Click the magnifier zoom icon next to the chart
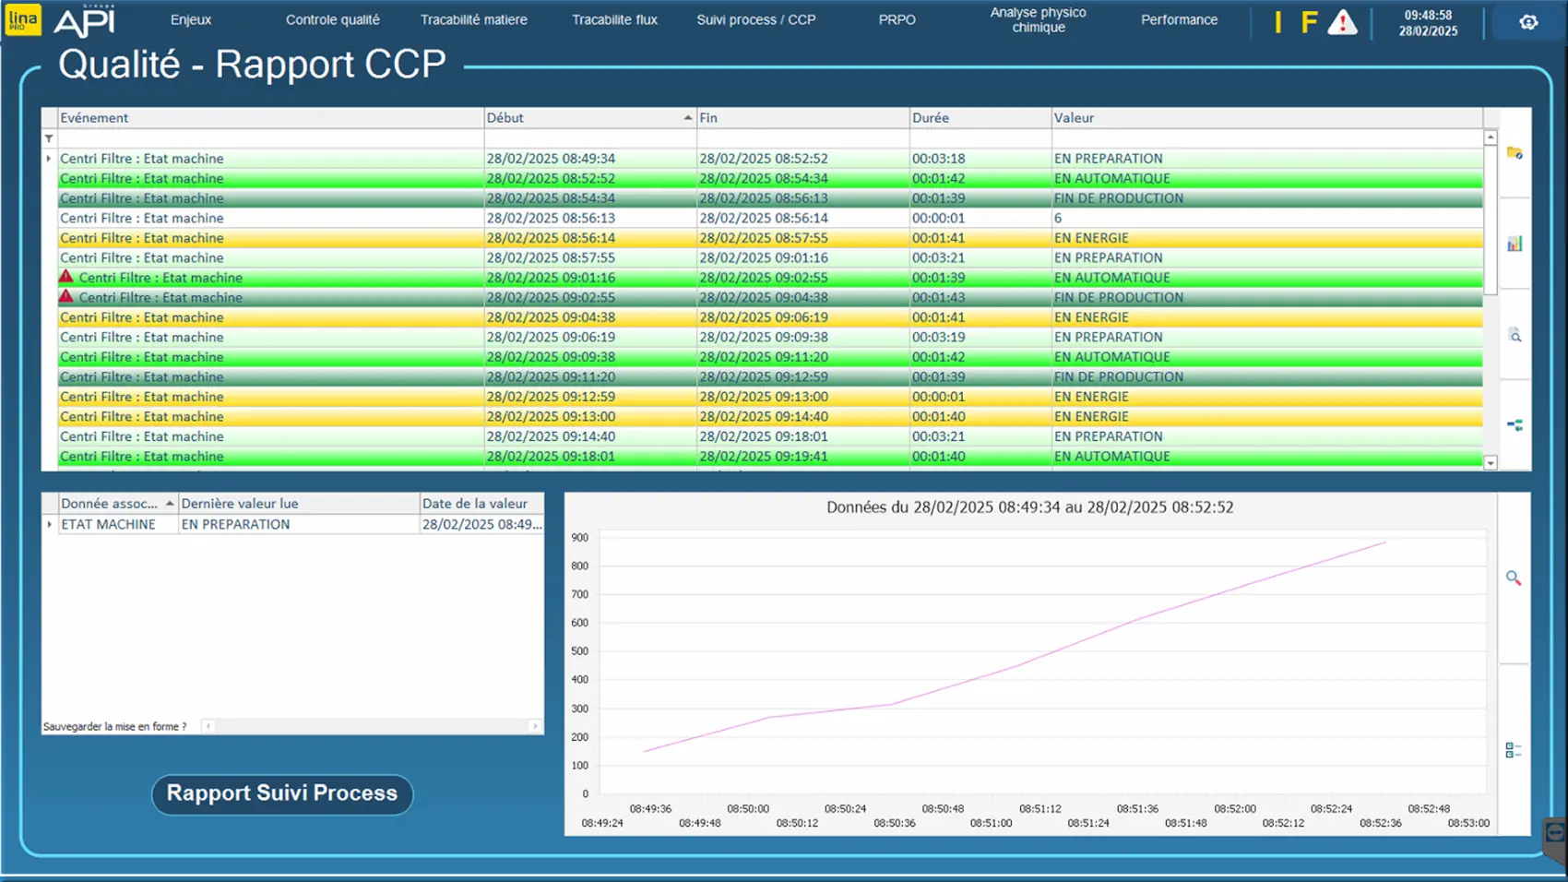This screenshot has width=1568, height=882. click(1514, 578)
